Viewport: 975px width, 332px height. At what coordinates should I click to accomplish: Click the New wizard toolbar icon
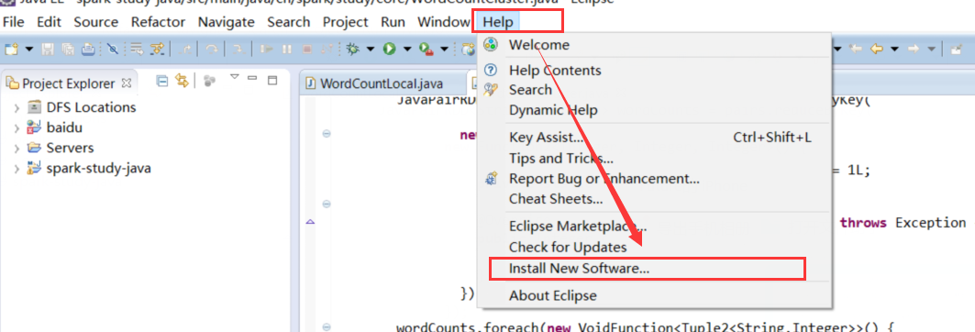[11, 50]
